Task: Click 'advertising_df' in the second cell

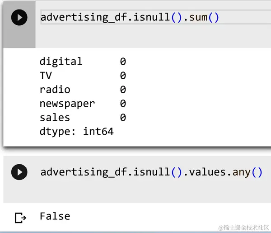Action: click(86, 172)
